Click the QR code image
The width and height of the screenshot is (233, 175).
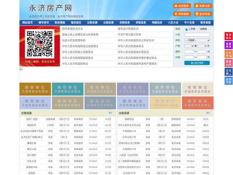pyautogui.click(x=39, y=44)
